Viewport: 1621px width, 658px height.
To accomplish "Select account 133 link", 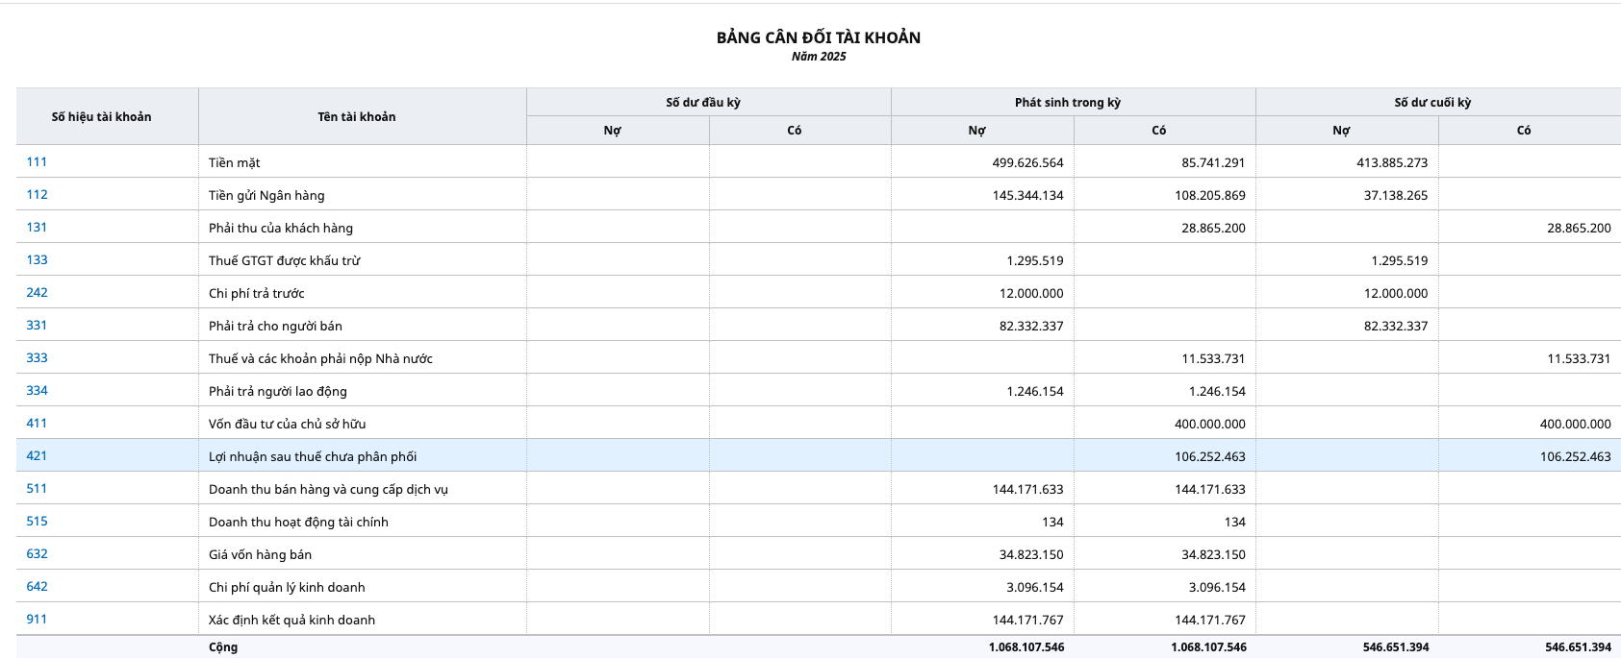I will pyautogui.click(x=37, y=260).
